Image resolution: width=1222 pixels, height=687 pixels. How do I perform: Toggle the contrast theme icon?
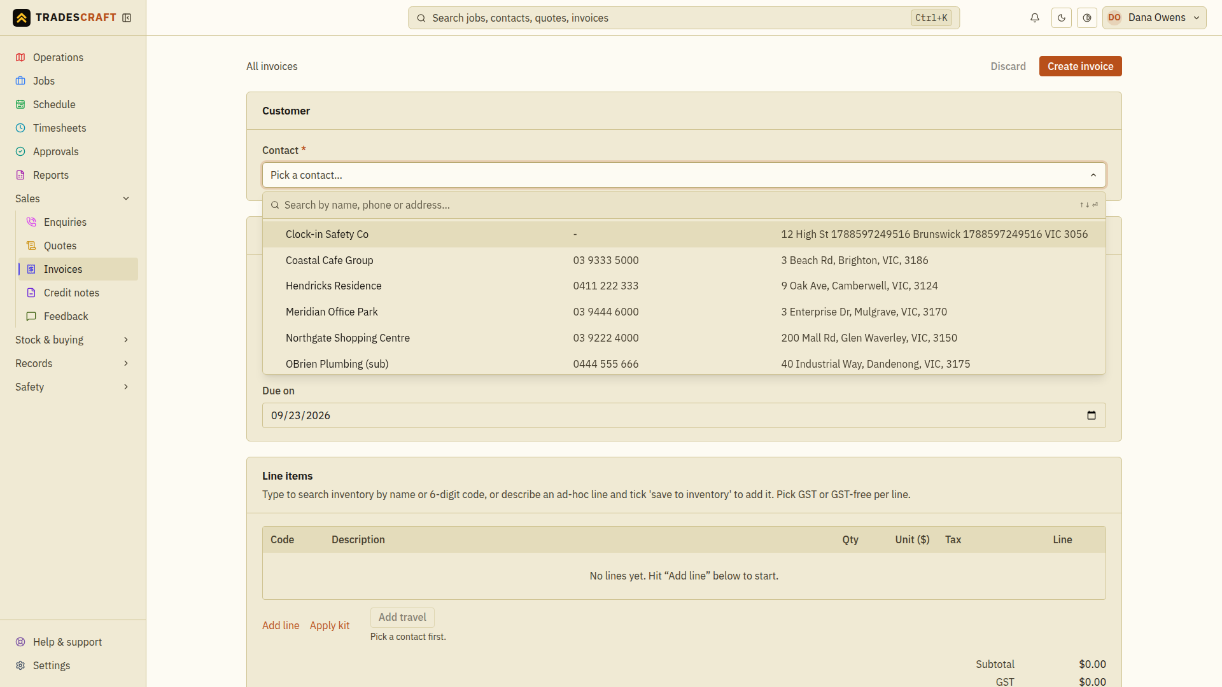pyautogui.click(x=1087, y=18)
